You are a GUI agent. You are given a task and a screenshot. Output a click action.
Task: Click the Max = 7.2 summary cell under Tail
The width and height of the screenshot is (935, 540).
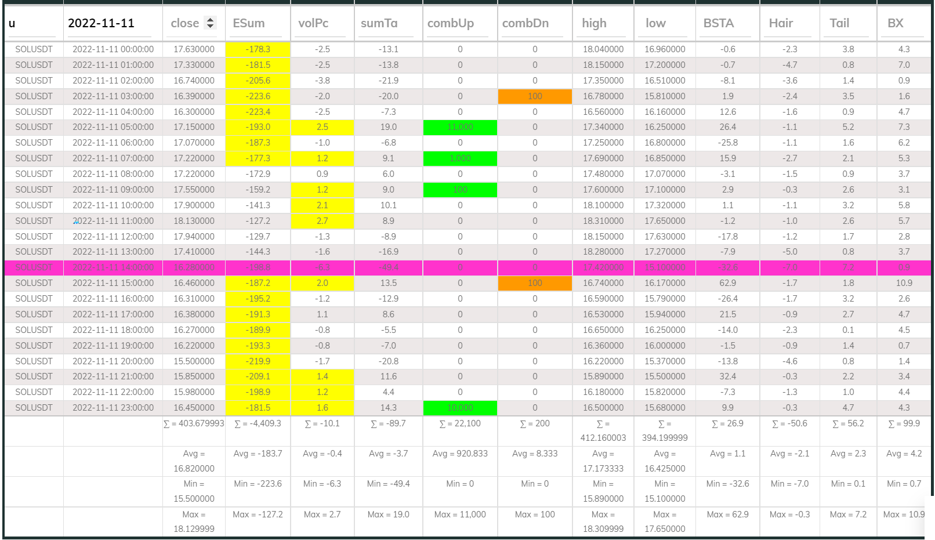click(848, 514)
